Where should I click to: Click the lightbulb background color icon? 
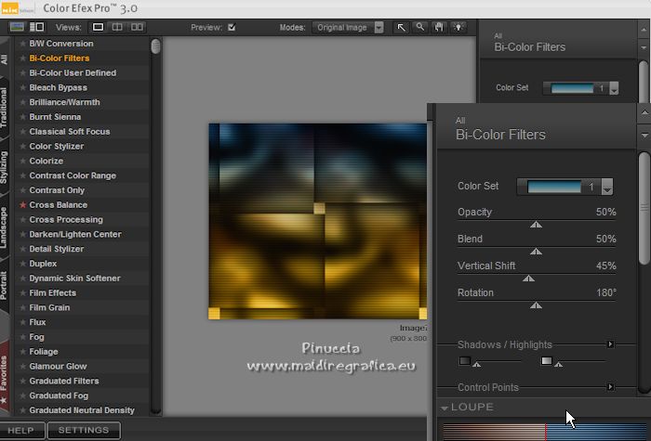[x=458, y=27]
